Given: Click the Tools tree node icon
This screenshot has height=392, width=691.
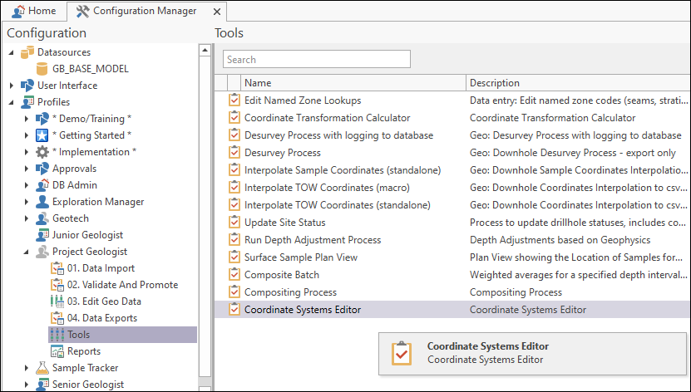Looking at the screenshot, I should click(x=57, y=335).
